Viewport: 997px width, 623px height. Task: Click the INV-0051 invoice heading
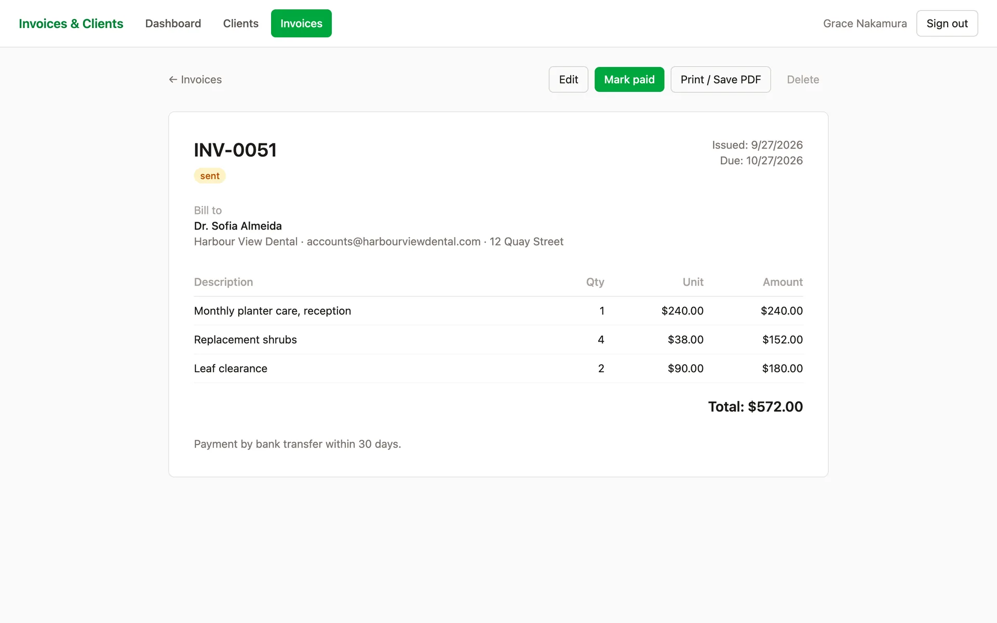(235, 150)
